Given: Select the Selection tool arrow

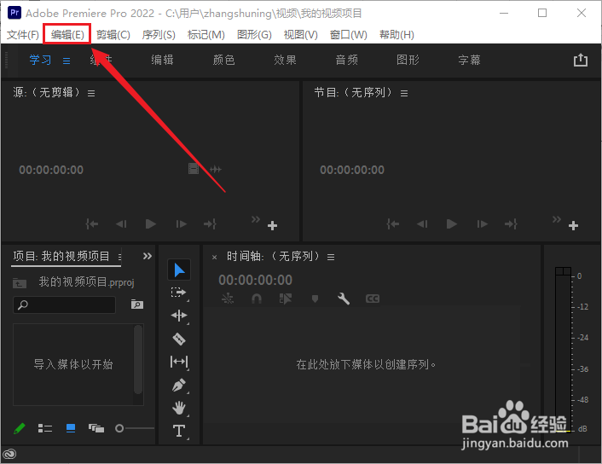Looking at the screenshot, I should pyautogui.click(x=179, y=270).
